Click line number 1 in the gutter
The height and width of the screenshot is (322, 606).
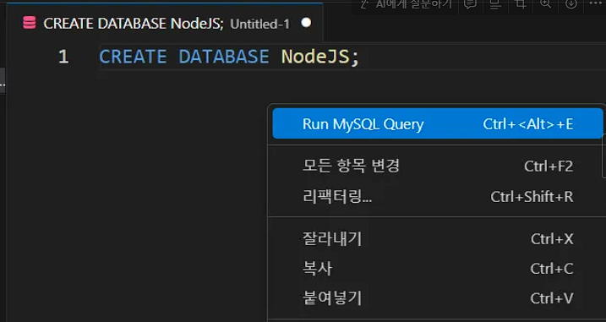63,57
